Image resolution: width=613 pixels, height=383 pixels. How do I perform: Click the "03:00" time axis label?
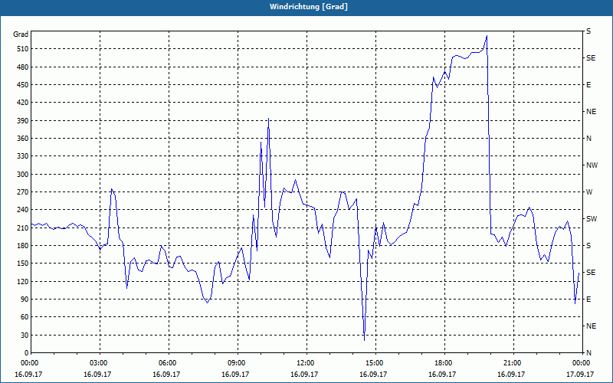click(x=100, y=363)
